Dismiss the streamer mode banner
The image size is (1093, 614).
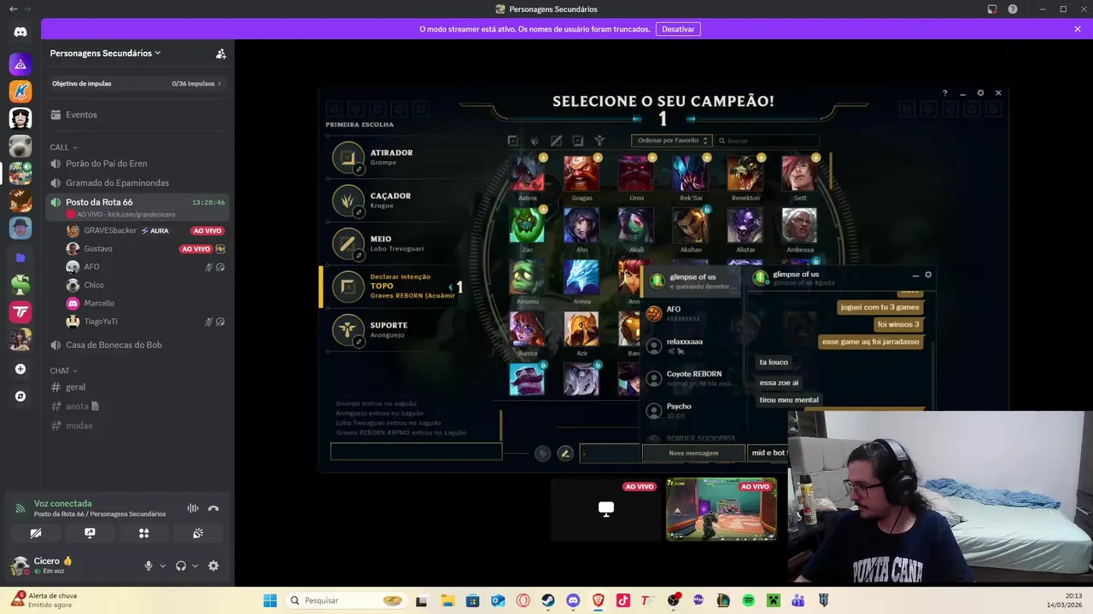point(1078,29)
